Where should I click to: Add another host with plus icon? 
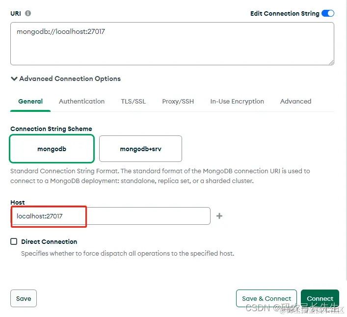click(x=219, y=216)
